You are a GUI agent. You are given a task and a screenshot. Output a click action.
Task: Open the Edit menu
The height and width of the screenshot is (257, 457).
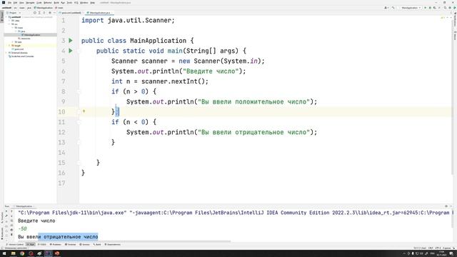[15, 3]
